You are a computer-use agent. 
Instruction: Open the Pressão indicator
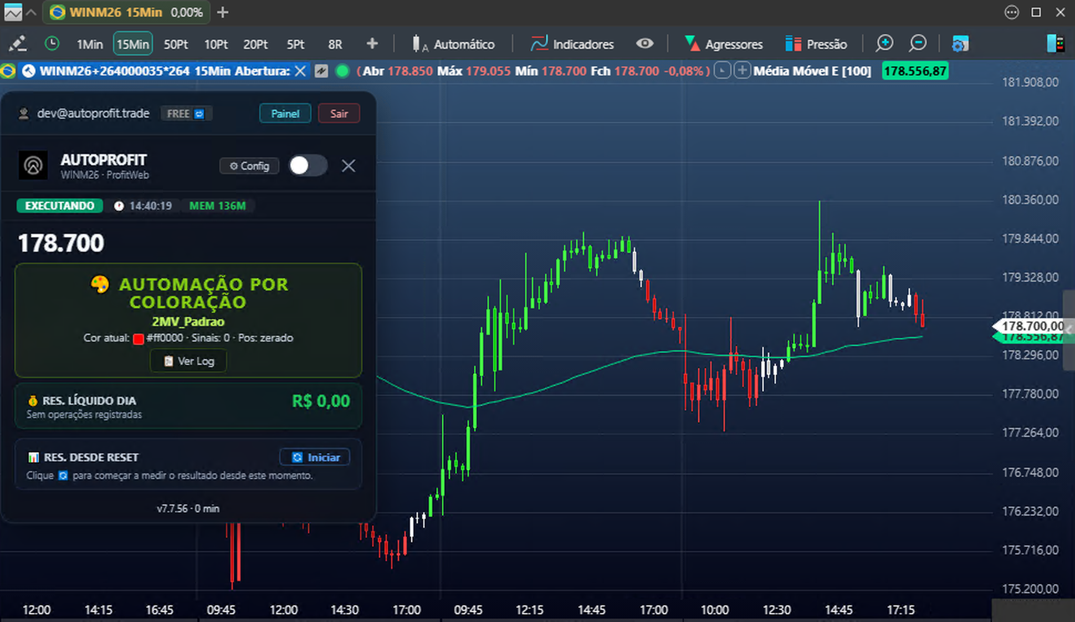pyautogui.click(x=816, y=44)
